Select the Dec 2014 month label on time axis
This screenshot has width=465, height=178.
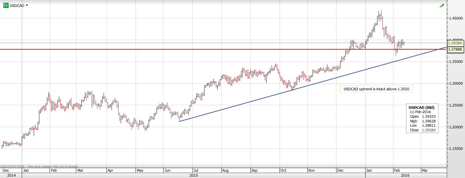click(6, 171)
